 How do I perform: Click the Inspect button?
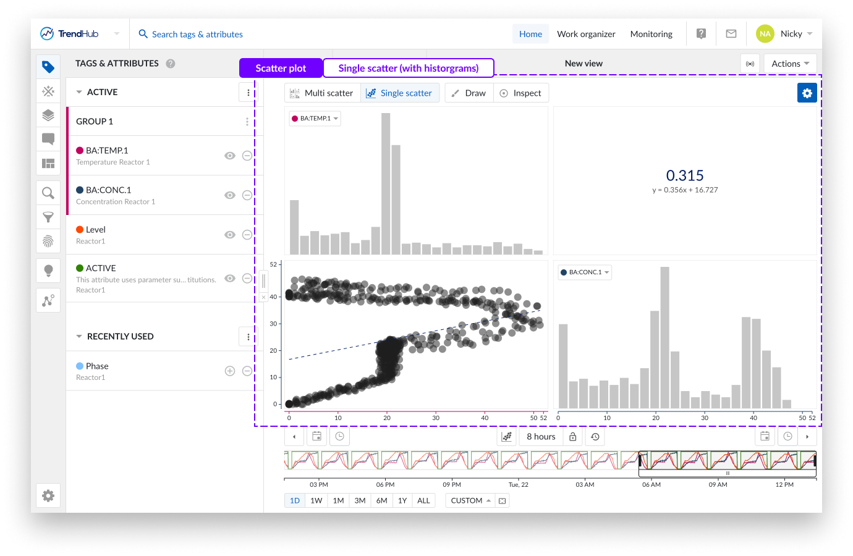(x=520, y=93)
